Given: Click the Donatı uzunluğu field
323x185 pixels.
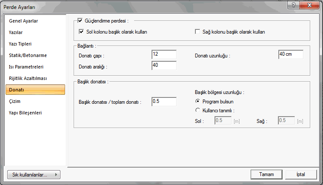Looking at the screenshot, I should 291,54.
